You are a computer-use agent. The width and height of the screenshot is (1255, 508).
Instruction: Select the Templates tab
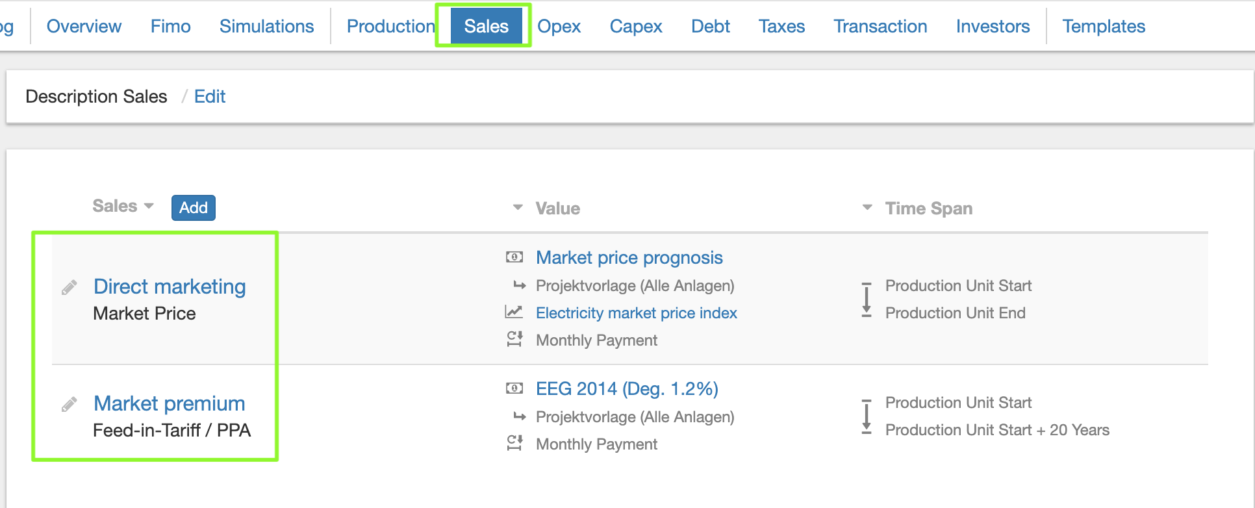coord(1104,26)
